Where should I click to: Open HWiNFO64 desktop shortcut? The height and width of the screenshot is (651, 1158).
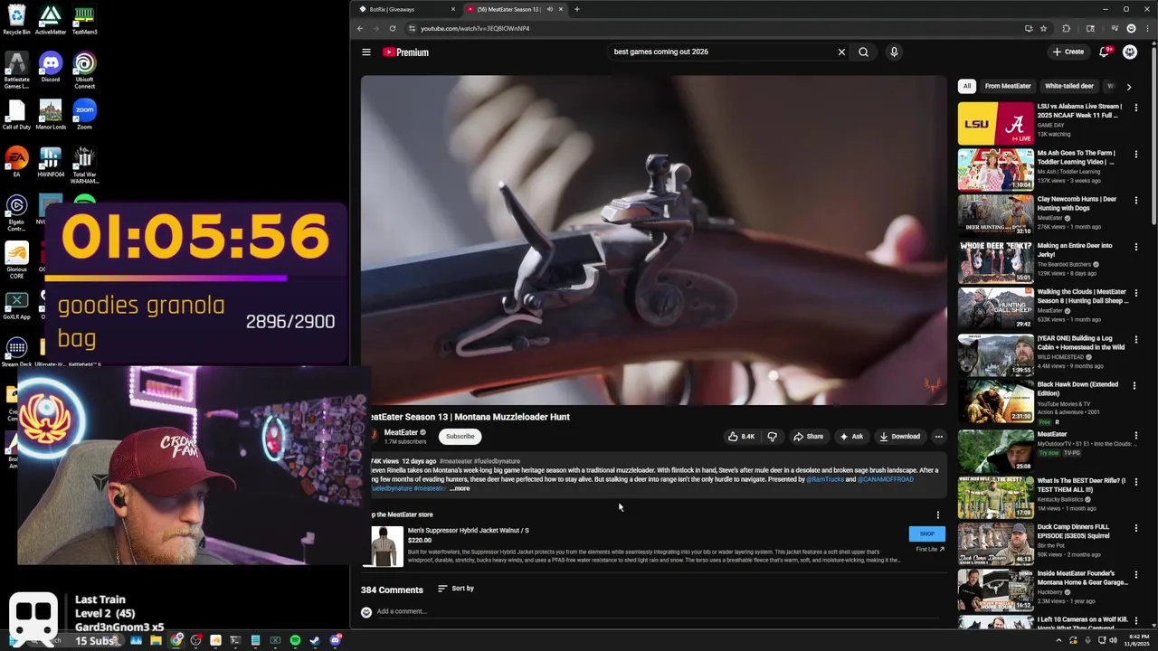[51, 162]
